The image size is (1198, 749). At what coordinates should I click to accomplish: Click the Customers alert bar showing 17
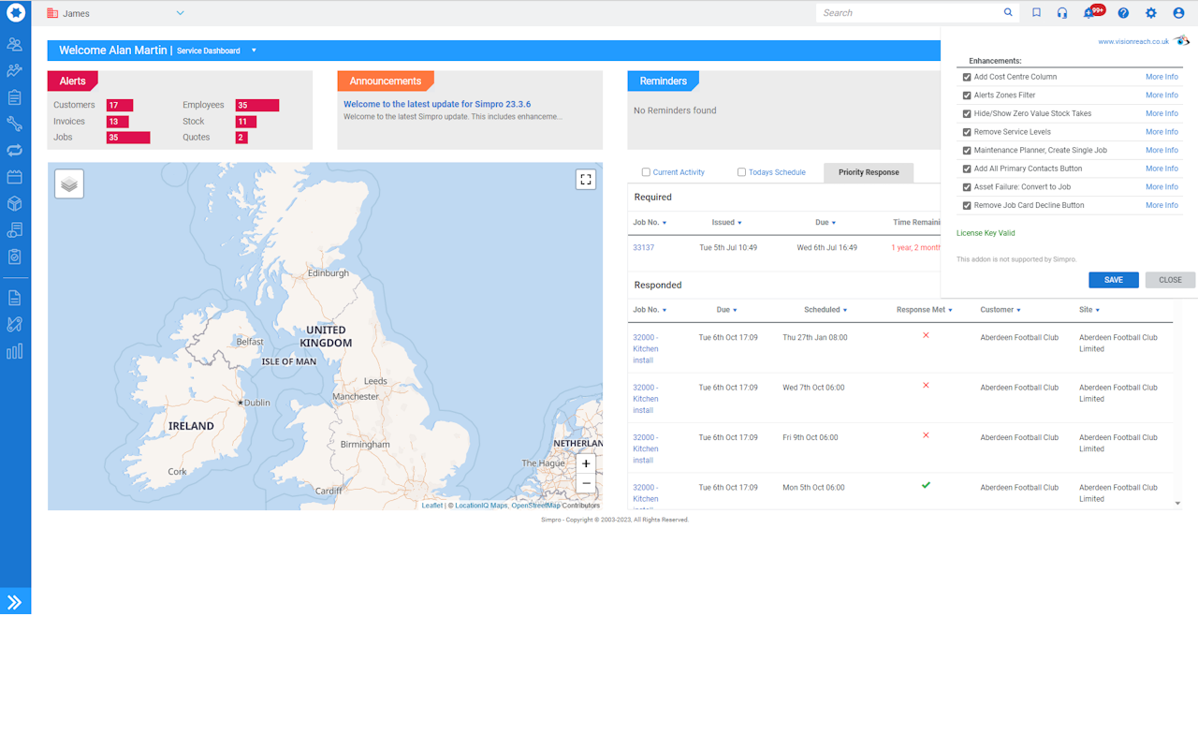point(120,106)
